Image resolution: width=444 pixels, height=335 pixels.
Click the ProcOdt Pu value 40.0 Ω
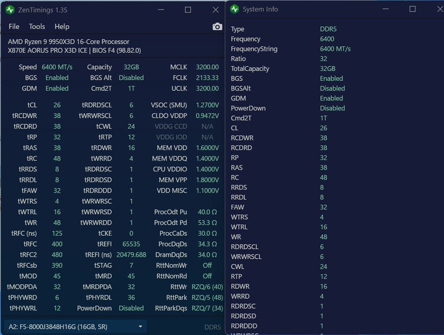[207, 212]
